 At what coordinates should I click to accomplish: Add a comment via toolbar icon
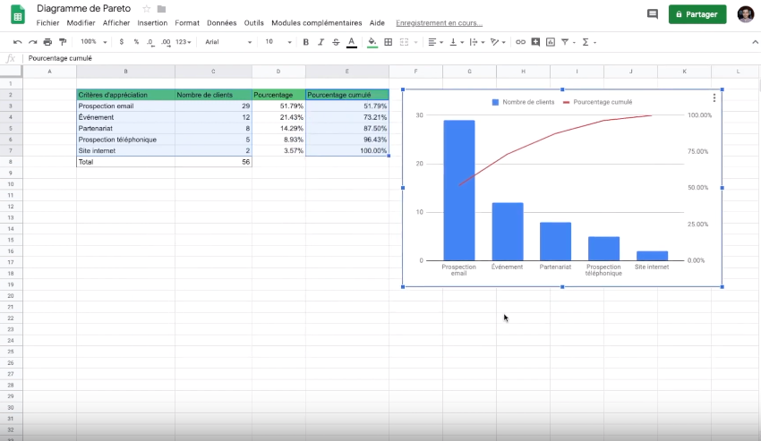(x=535, y=42)
